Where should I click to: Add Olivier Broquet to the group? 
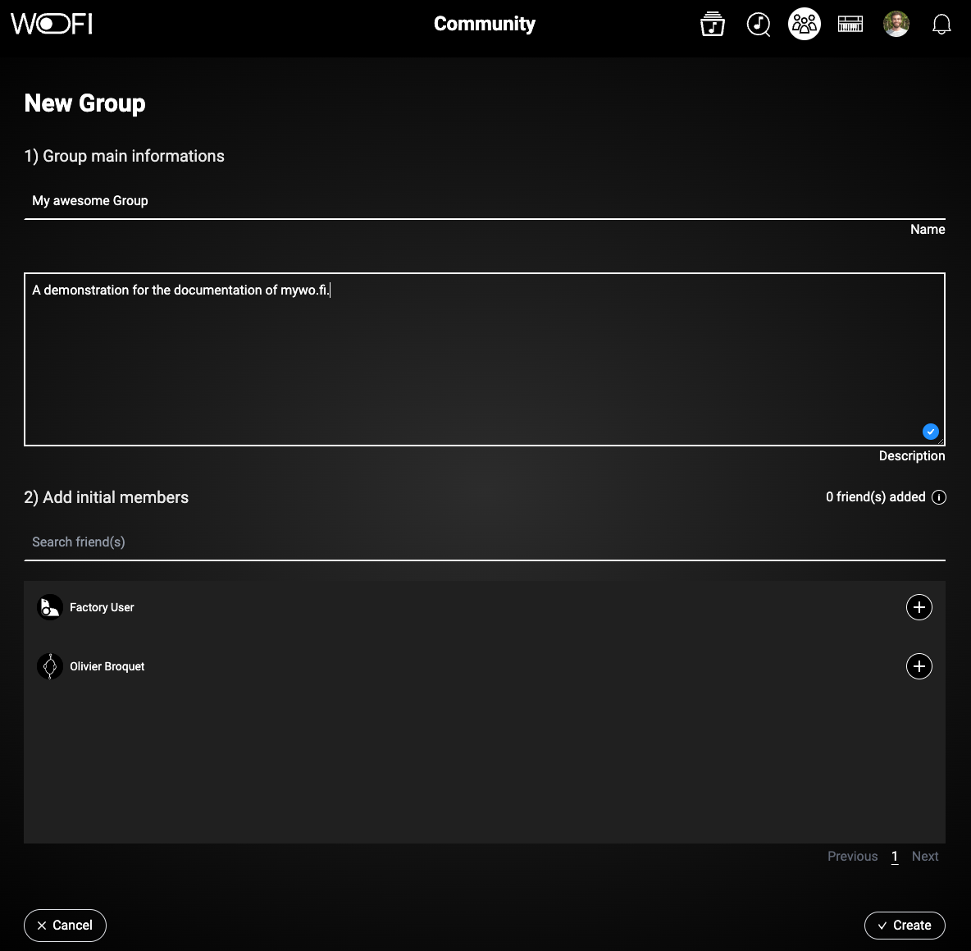pyautogui.click(x=919, y=666)
